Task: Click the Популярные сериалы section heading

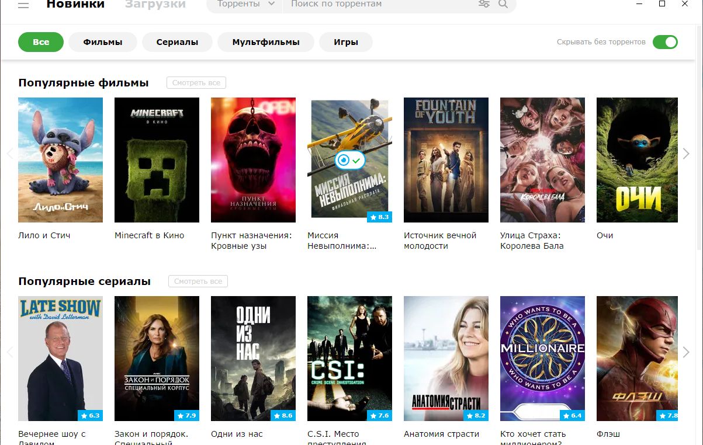Action: [x=84, y=281]
